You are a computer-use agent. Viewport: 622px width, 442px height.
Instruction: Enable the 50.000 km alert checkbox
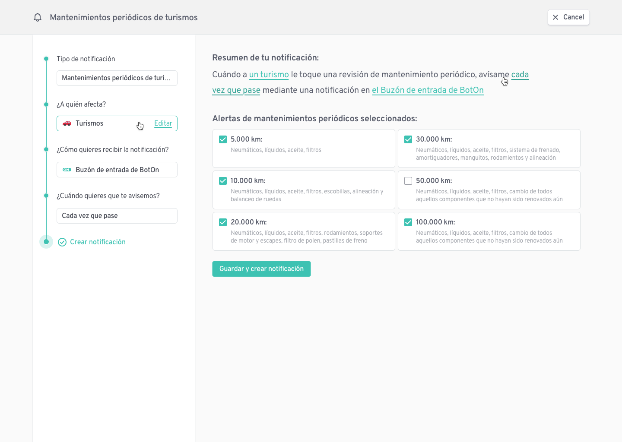408,180
